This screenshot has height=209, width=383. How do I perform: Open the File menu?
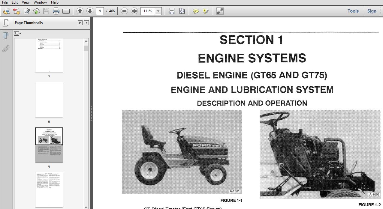[5, 2]
